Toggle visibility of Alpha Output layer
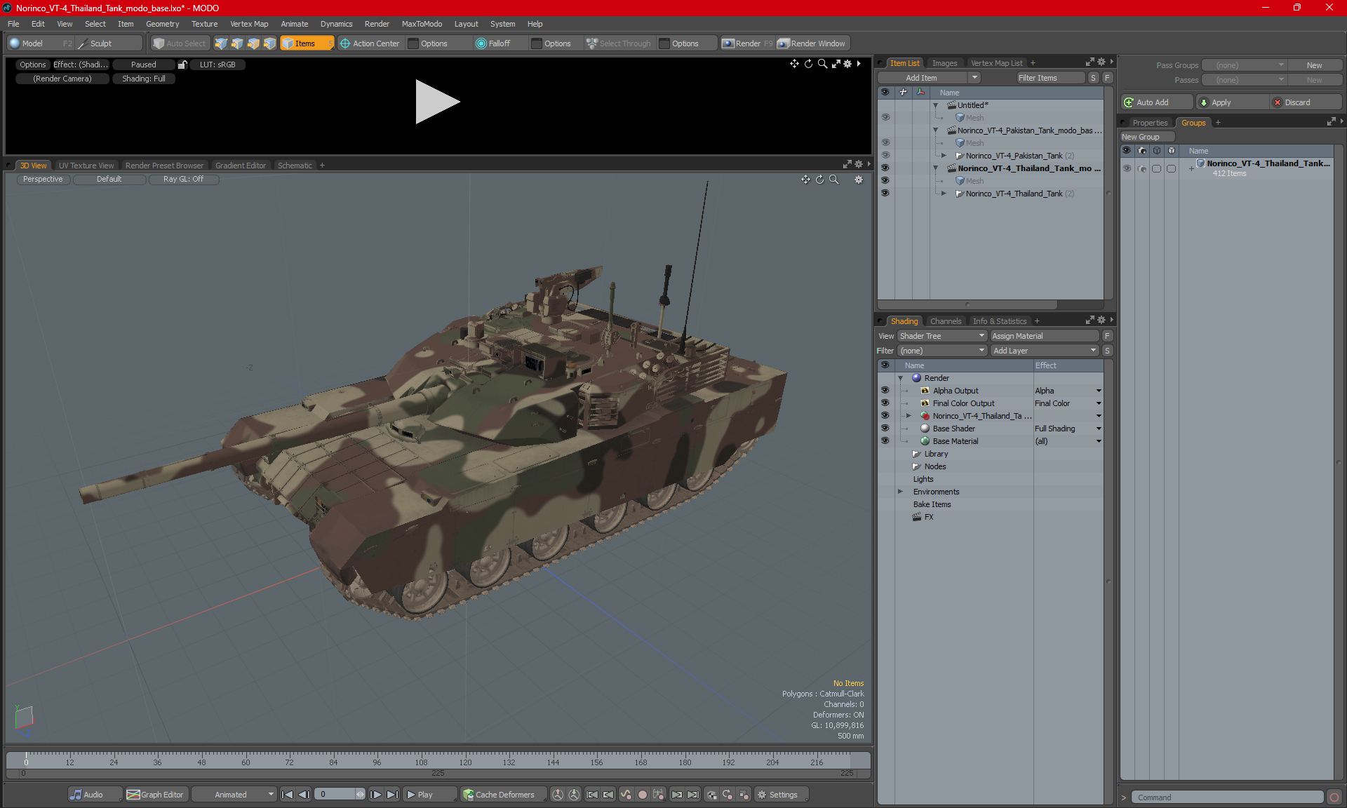1347x808 pixels. (x=885, y=391)
